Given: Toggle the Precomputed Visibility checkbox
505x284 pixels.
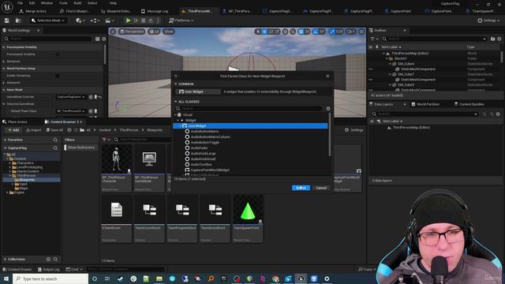Looking at the screenshot, I should click(x=58, y=54).
